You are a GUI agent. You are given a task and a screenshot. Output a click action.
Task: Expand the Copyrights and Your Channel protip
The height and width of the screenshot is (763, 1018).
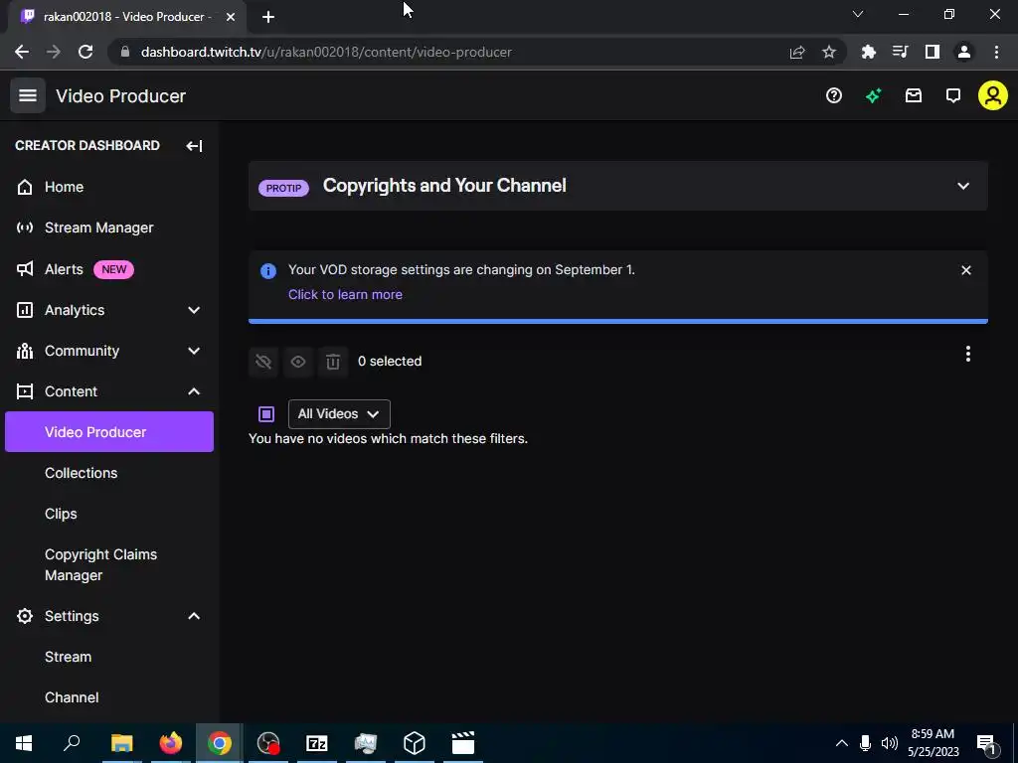pos(962,186)
